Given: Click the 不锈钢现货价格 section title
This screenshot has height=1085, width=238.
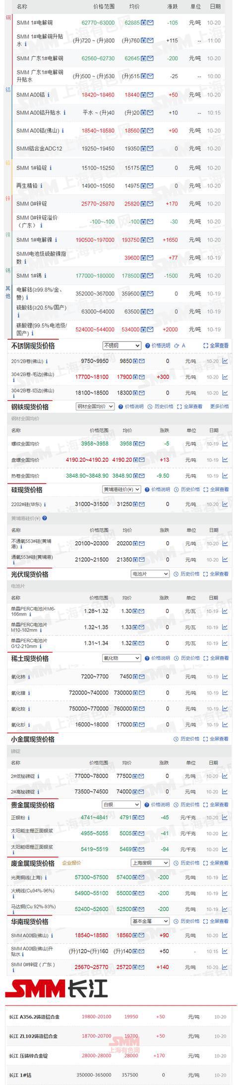Looking at the screenshot, I should [x=33, y=346].
